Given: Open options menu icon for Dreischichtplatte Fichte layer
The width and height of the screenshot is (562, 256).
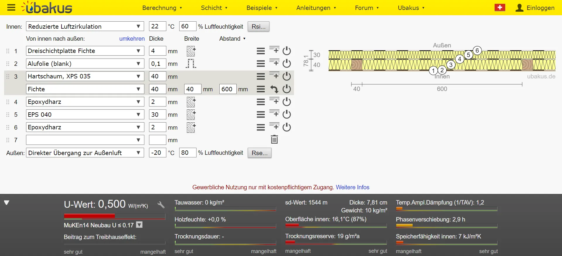Looking at the screenshot, I should [261, 51].
